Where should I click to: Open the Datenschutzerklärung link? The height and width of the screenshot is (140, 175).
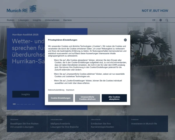[56, 90]
